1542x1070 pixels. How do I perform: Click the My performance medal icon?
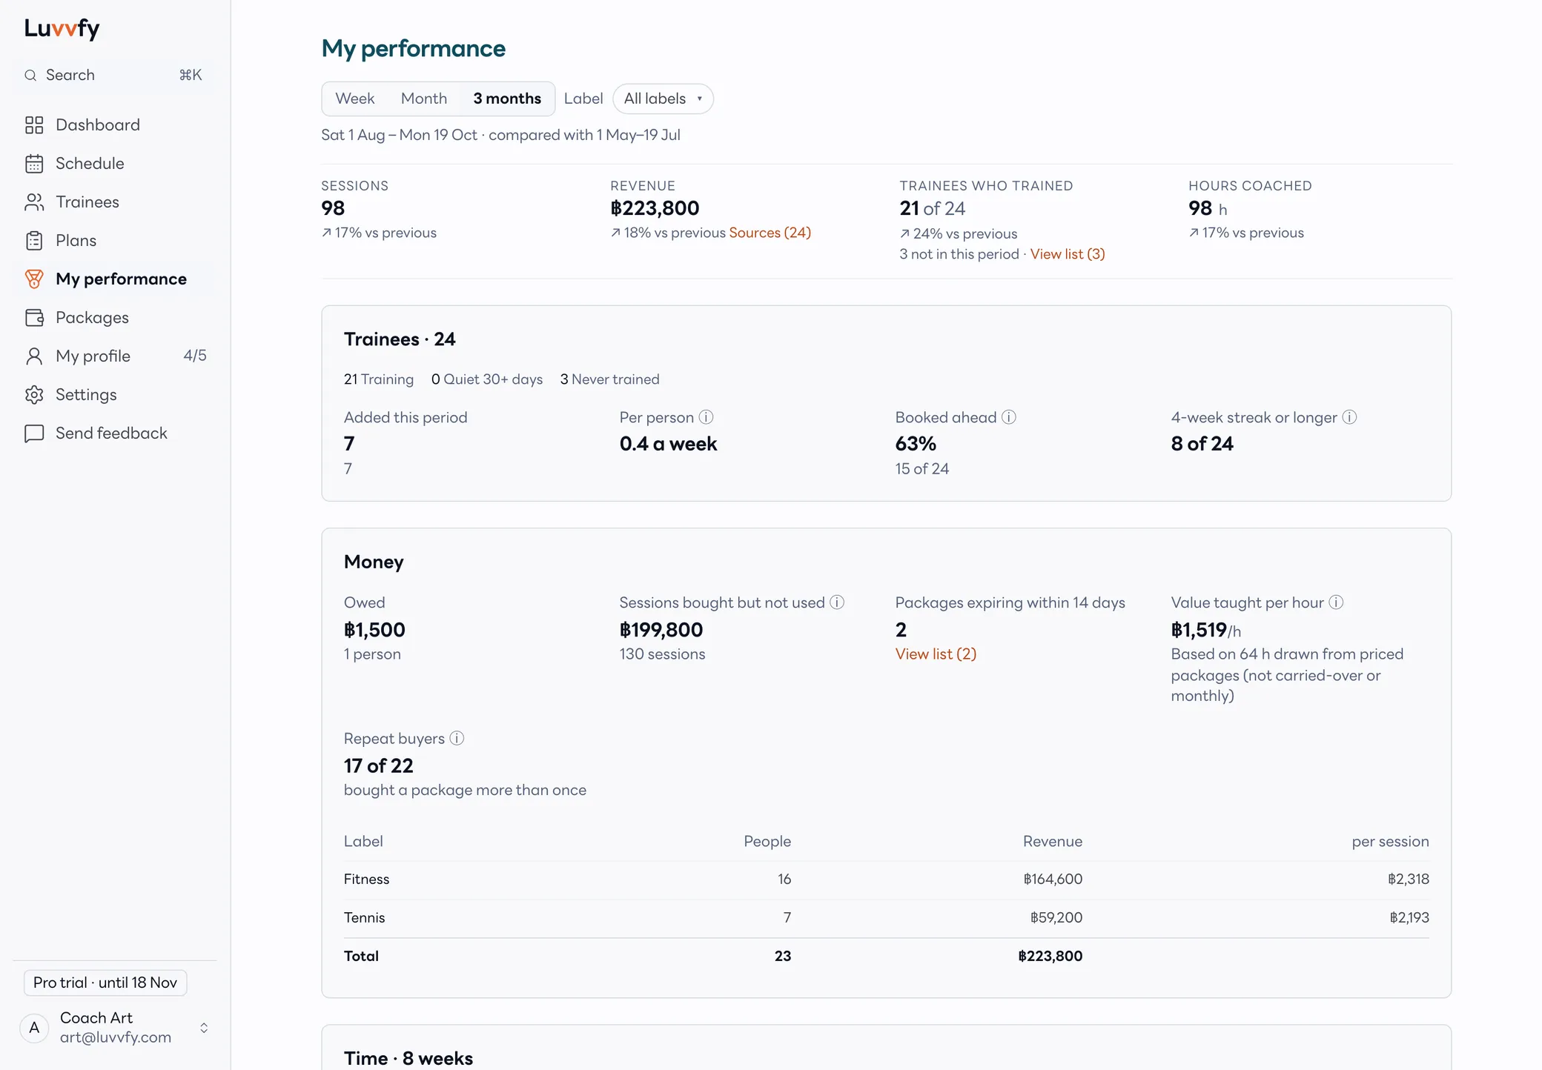(34, 279)
